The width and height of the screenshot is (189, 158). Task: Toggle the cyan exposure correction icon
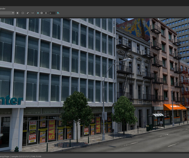coord(38,13)
